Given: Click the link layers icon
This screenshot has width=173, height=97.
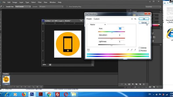Looking at the screenshot, I should (122, 84).
